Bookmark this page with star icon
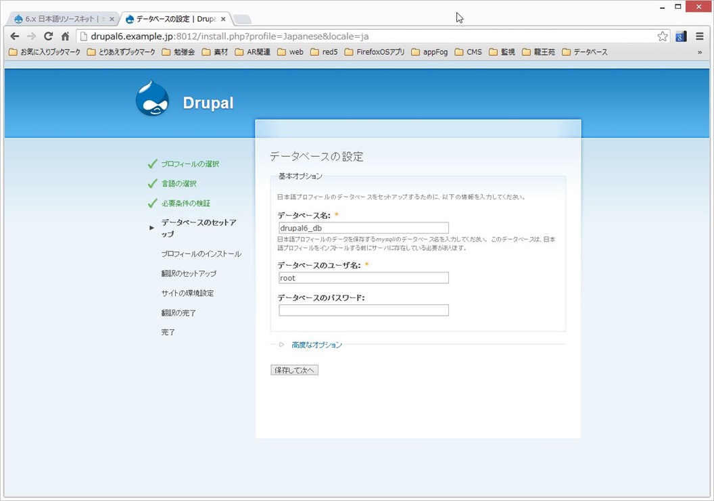Viewport: 714px width, 501px height. pos(663,37)
